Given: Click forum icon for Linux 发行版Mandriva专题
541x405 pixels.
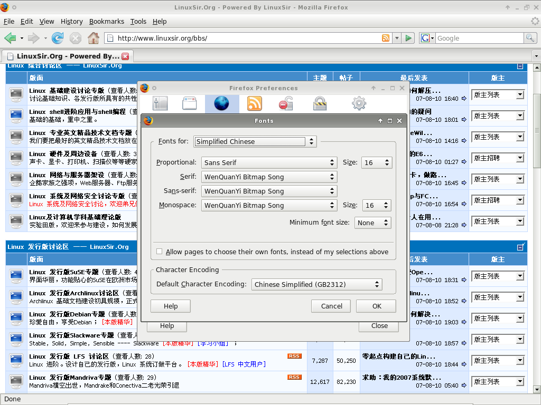Looking at the screenshot, I should click(16, 381).
